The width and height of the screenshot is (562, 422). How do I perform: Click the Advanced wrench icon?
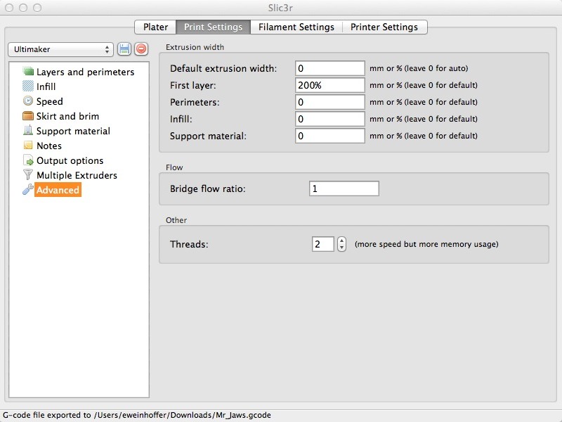28,189
